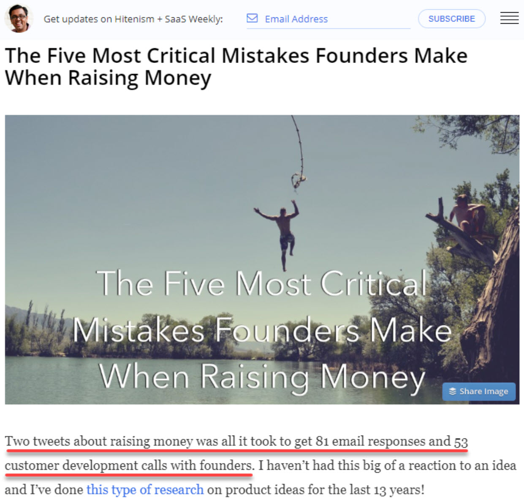Click overlay text 'When Raising Money' in image
Viewport: 524px width, 498px height.
point(262,377)
